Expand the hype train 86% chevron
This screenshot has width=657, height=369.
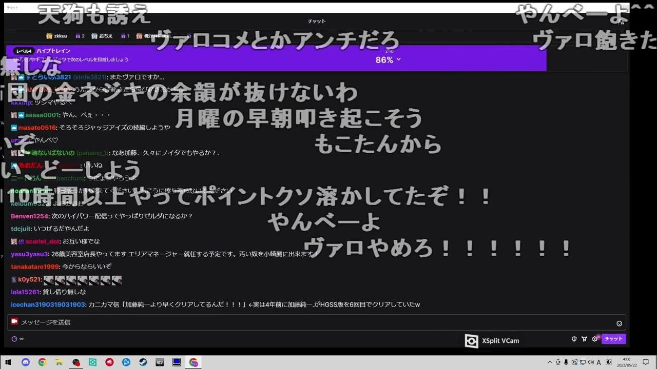tap(399, 59)
